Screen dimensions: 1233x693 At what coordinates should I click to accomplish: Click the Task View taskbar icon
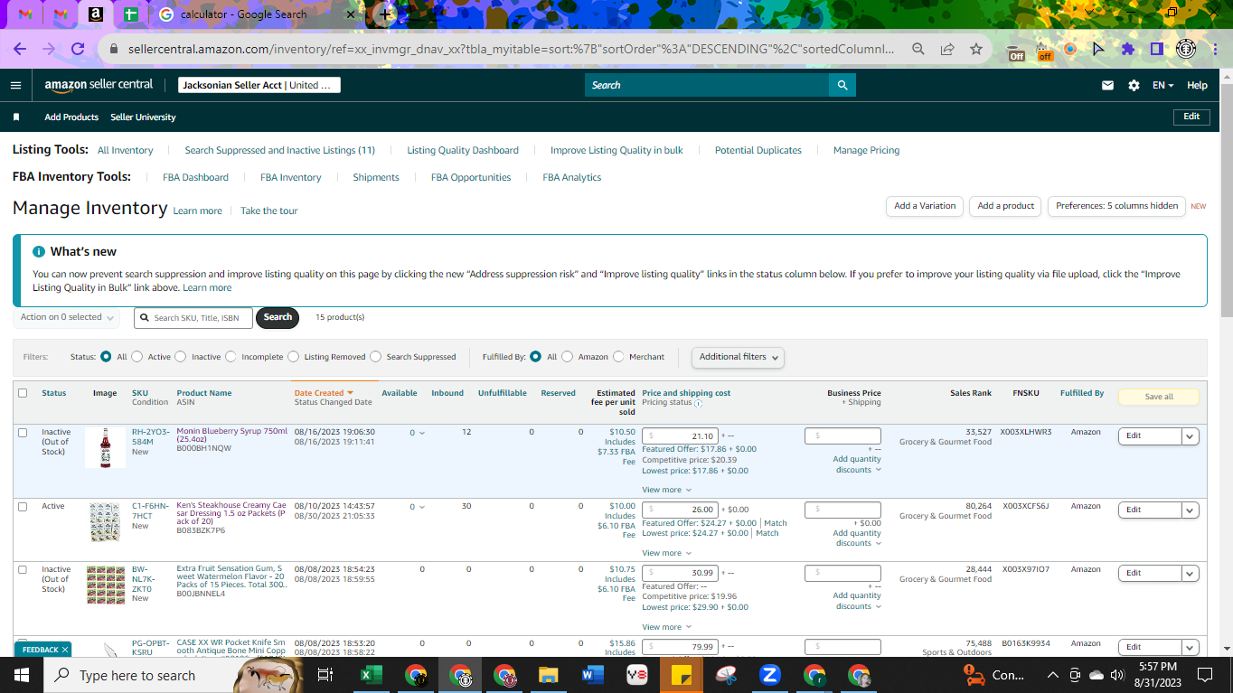tap(326, 675)
